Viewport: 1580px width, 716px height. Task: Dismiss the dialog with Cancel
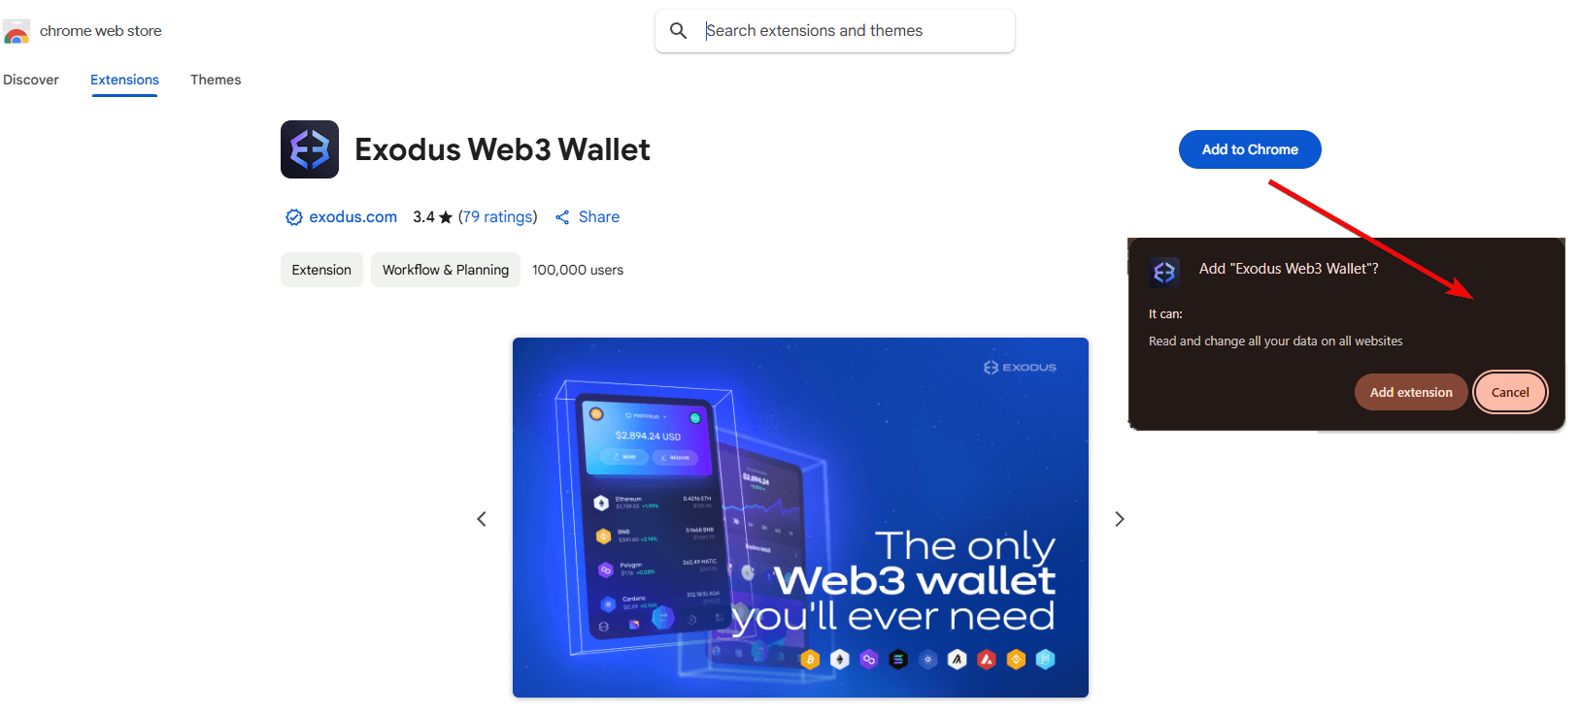(1510, 392)
